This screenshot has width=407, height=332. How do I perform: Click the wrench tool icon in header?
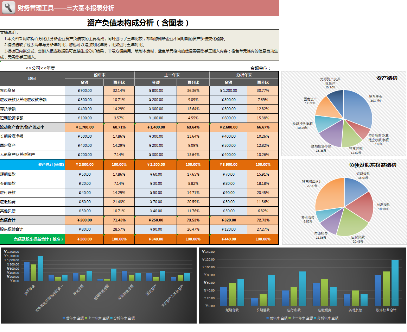click(x=8, y=7)
